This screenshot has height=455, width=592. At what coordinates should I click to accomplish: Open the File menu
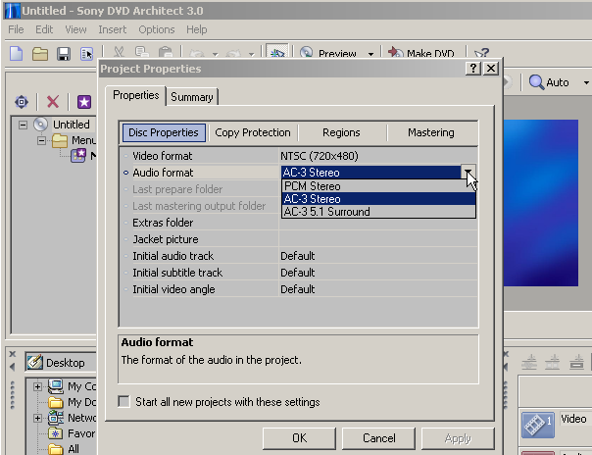16,29
